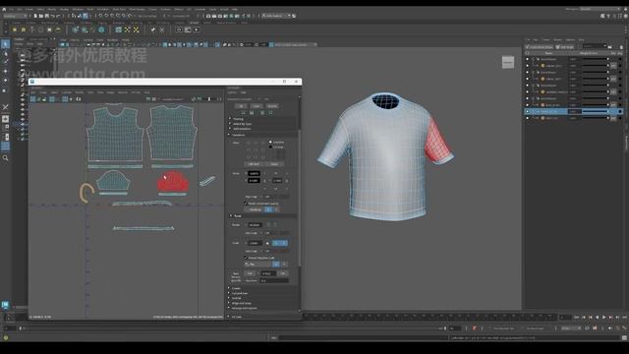Open the Shading menu in the viewport panel
The height and width of the screenshot is (354, 629).
point(87,40)
